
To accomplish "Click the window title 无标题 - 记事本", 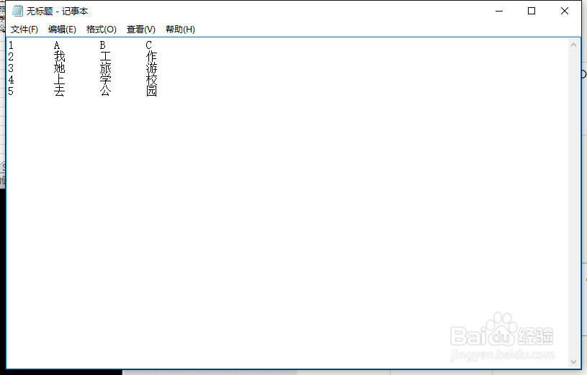I will click(x=57, y=12).
